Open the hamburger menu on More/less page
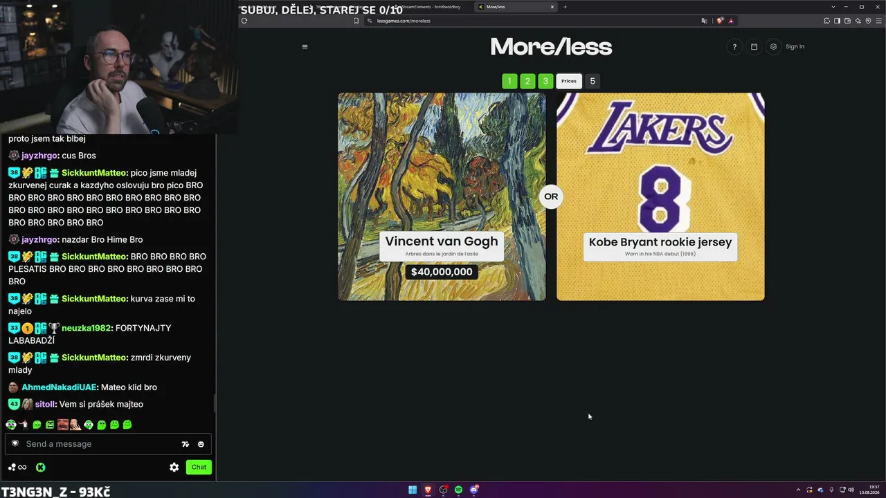886x498 pixels. click(305, 47)
